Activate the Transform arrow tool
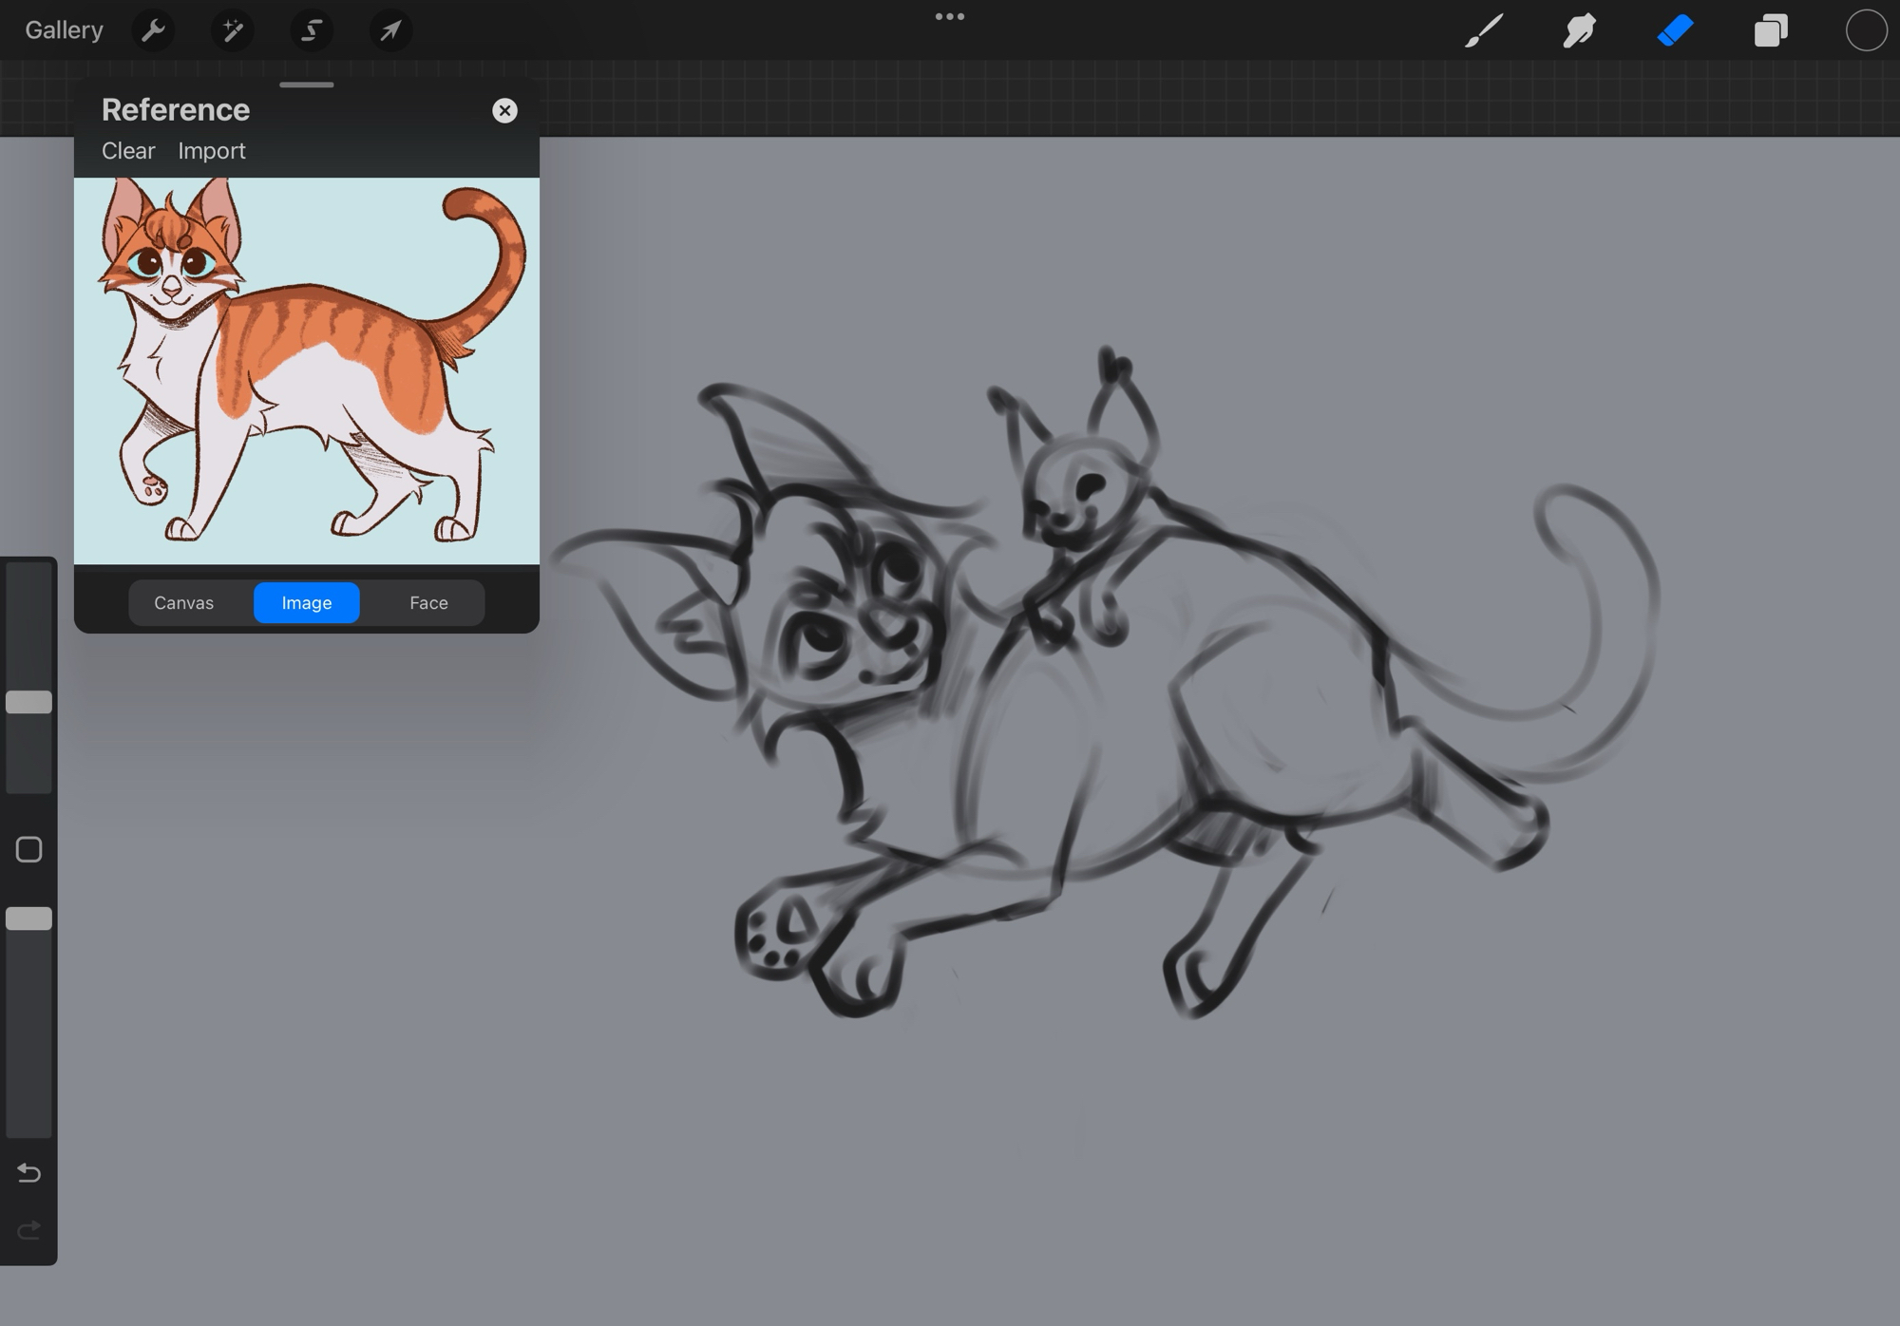 click(x=390, y=30)
